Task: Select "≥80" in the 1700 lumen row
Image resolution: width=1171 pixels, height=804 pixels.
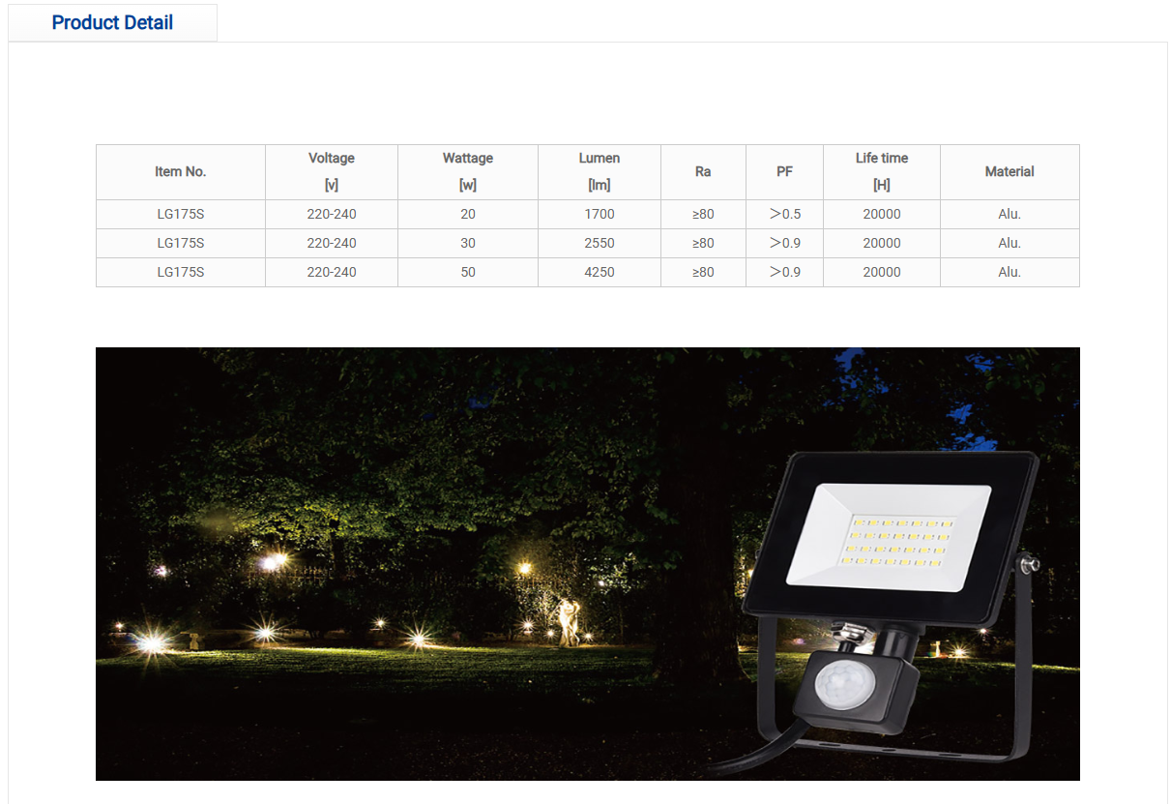Action: (703, 215)
